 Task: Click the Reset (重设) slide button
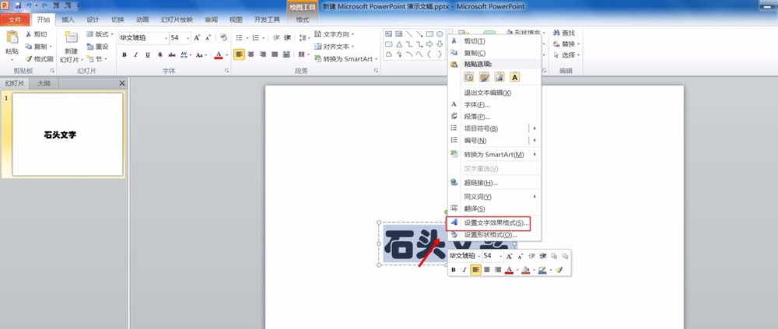[x=98, y=47]
